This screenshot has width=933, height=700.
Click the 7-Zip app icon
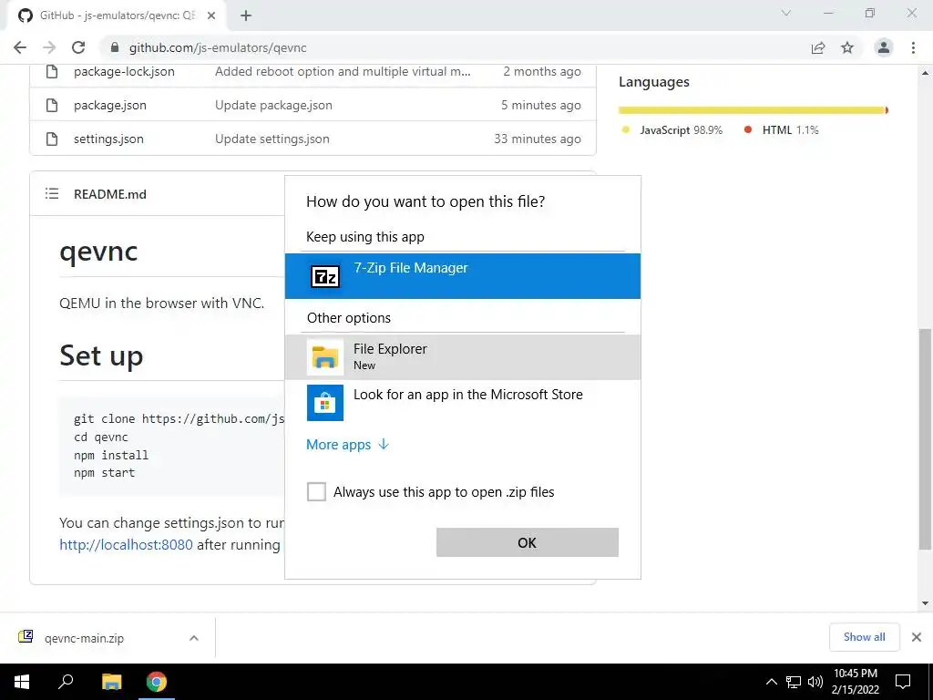(x=325, y=277)
